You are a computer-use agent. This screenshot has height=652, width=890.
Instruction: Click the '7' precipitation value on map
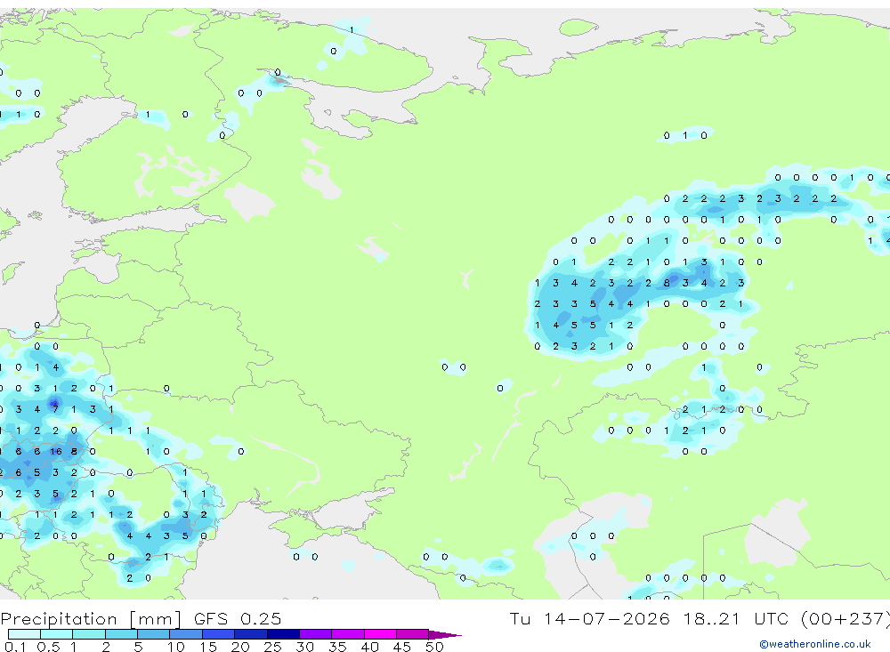point(55,409)
